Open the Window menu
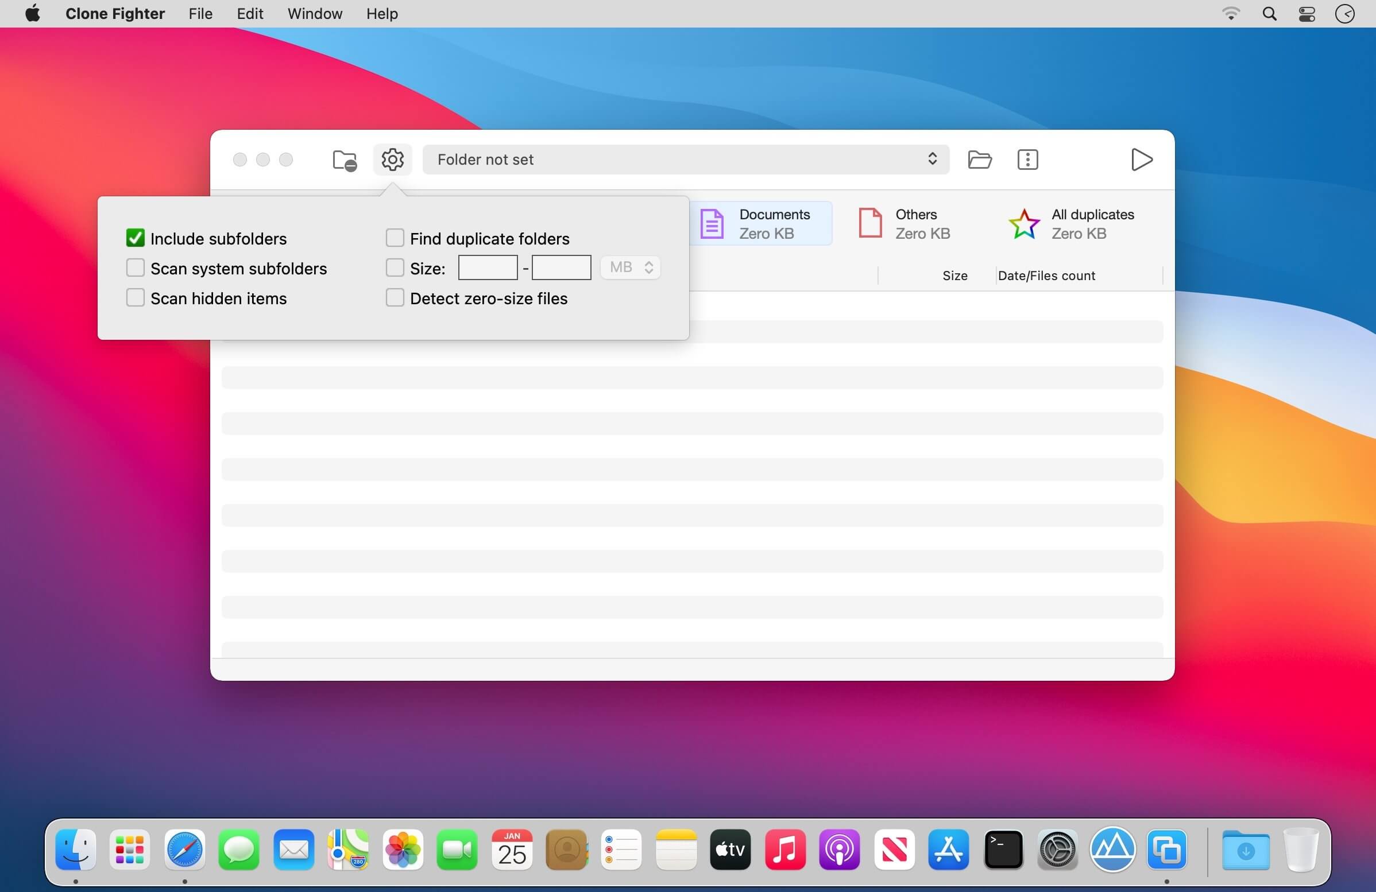 click(x=315, y=14)
